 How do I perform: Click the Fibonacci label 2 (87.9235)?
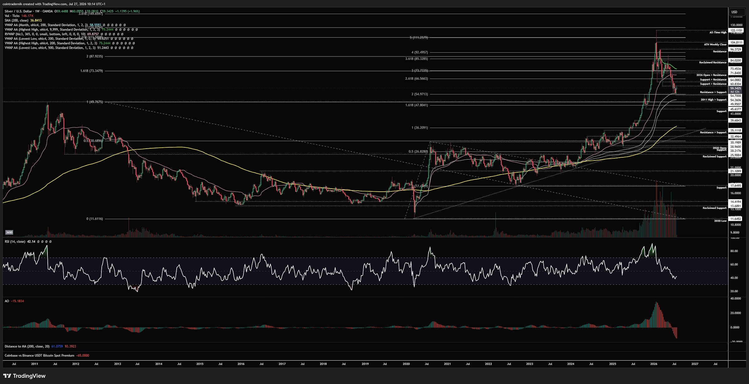click(95, 57)
